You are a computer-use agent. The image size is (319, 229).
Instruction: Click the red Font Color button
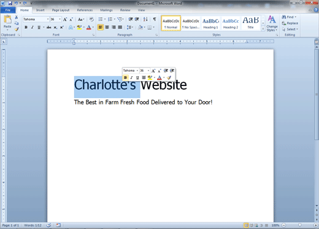point(89,27)
